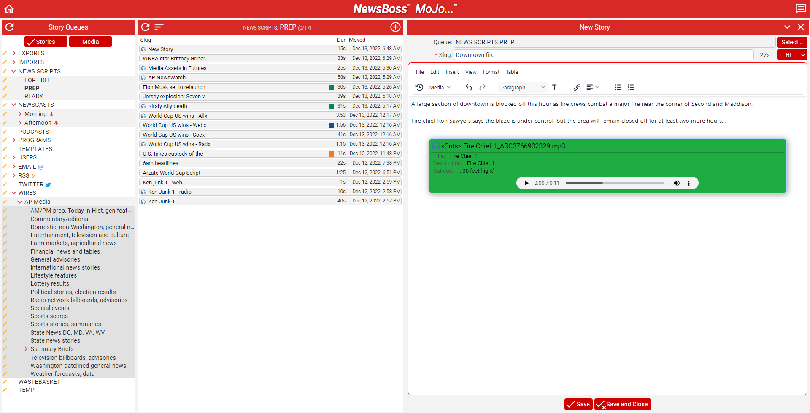810x413 pixels.
Task: Open the revision history icon in editor
Action: [419, 87]
